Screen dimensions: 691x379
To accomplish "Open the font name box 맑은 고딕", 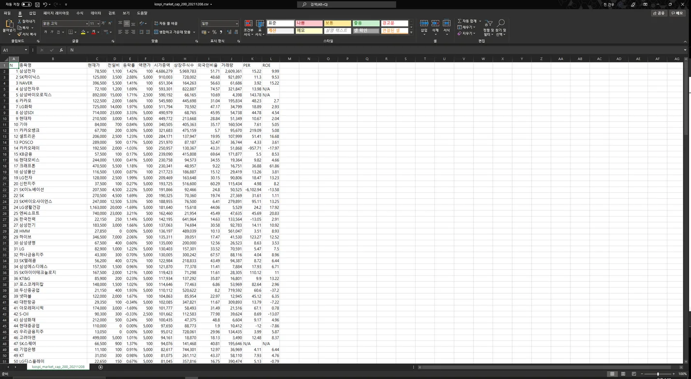I will pyautogui.click(x=65, y=23).
